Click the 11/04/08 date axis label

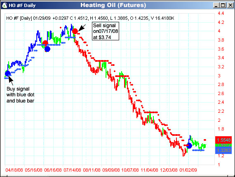[149, 170]
